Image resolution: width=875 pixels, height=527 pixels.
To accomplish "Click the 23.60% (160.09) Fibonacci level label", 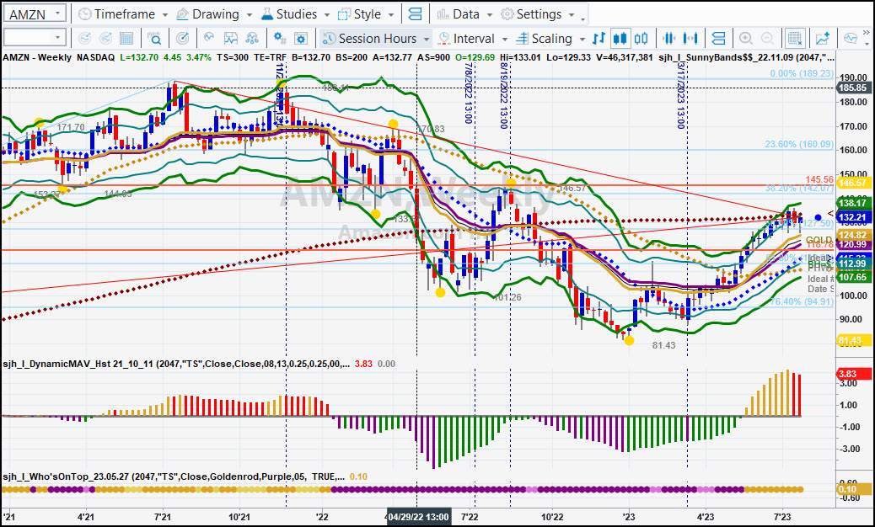I will coord(799,144).
